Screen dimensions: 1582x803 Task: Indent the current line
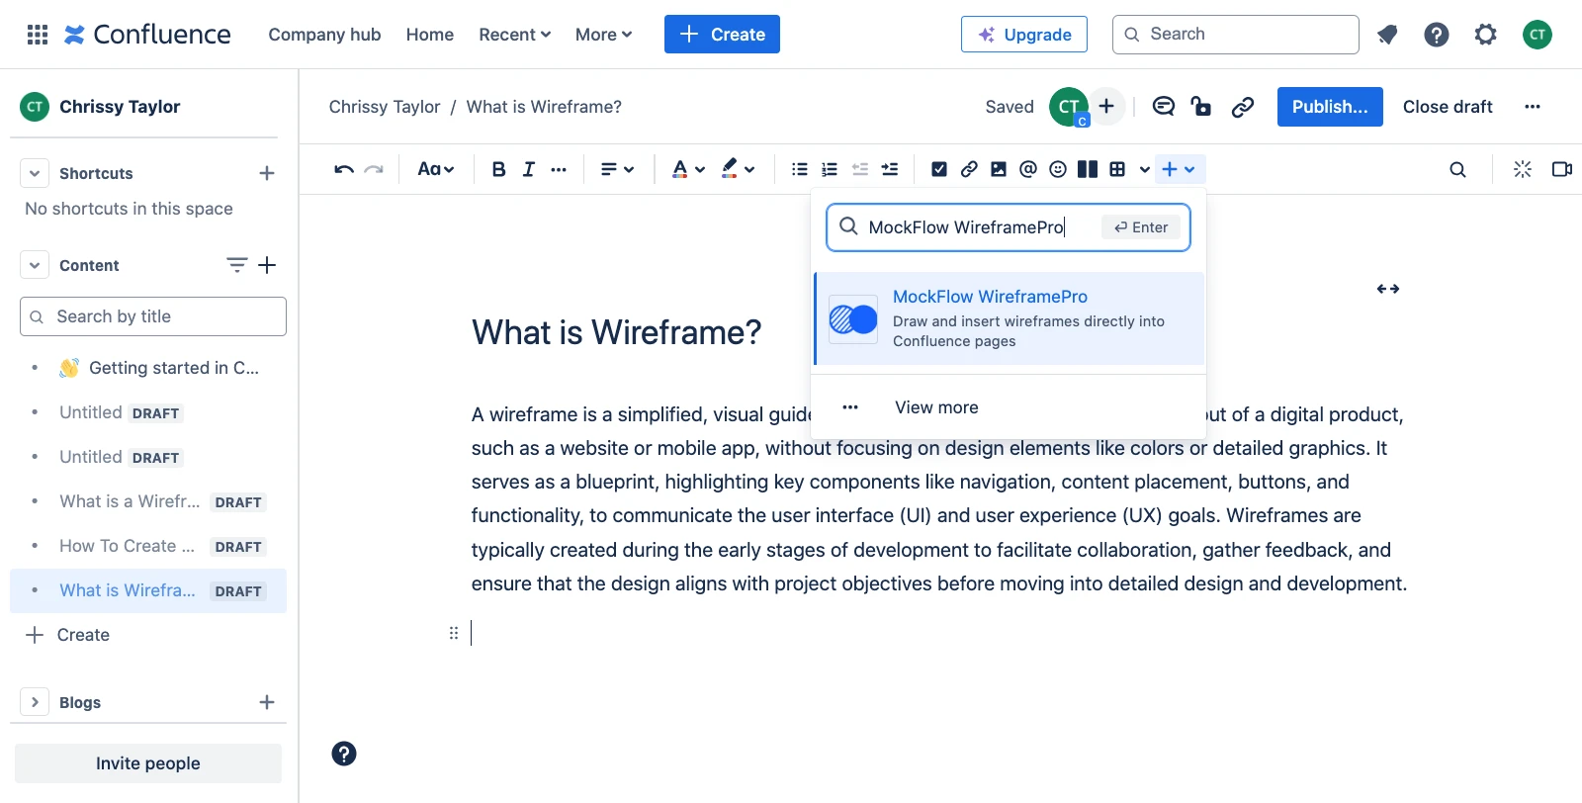(x=890, y=169)
